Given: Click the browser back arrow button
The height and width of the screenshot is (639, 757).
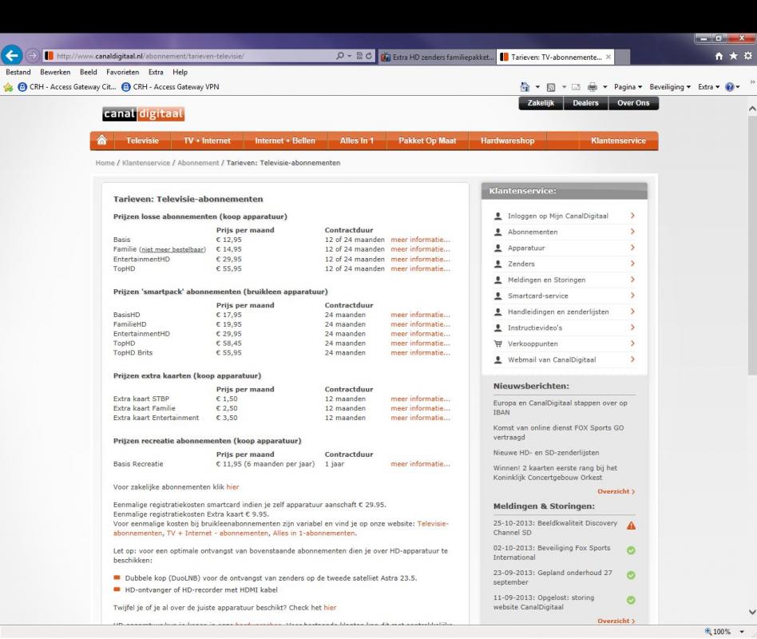Looking at the screenshot, I should point(12,56).
